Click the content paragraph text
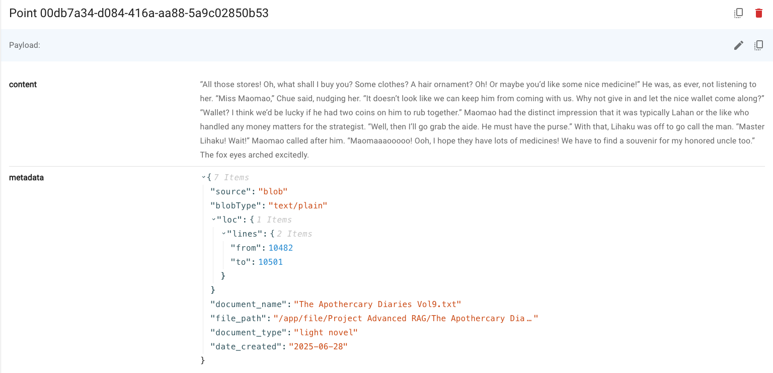This screenshot has width=773, height=373. pyautogui.click(x=482, y=120)
